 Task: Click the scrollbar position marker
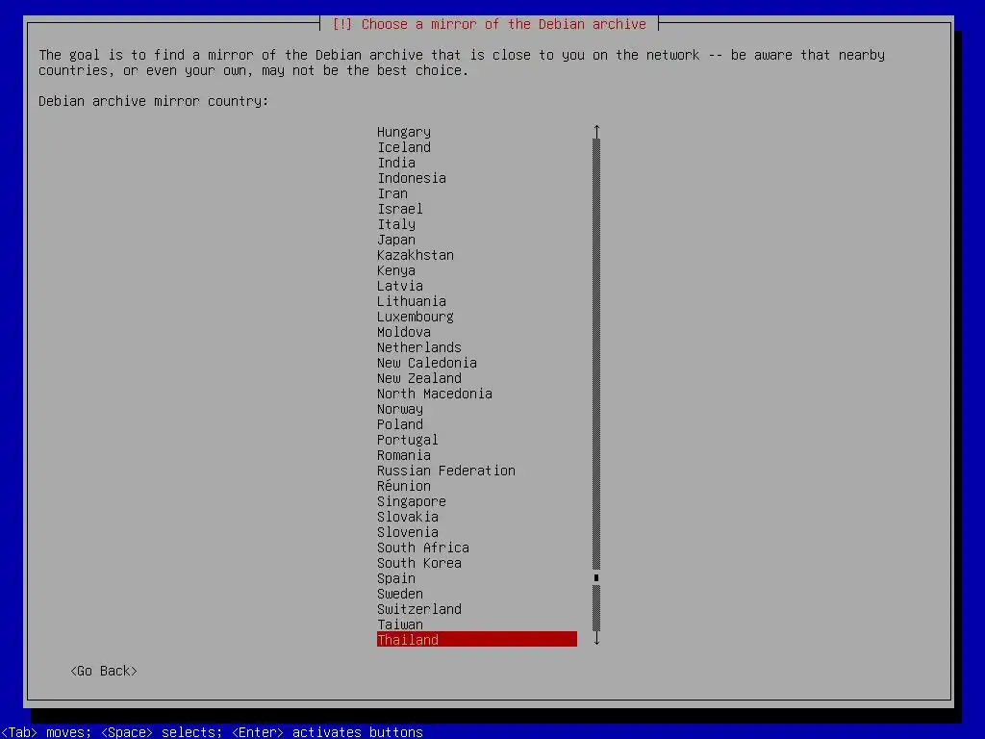(x=596, y=577)
